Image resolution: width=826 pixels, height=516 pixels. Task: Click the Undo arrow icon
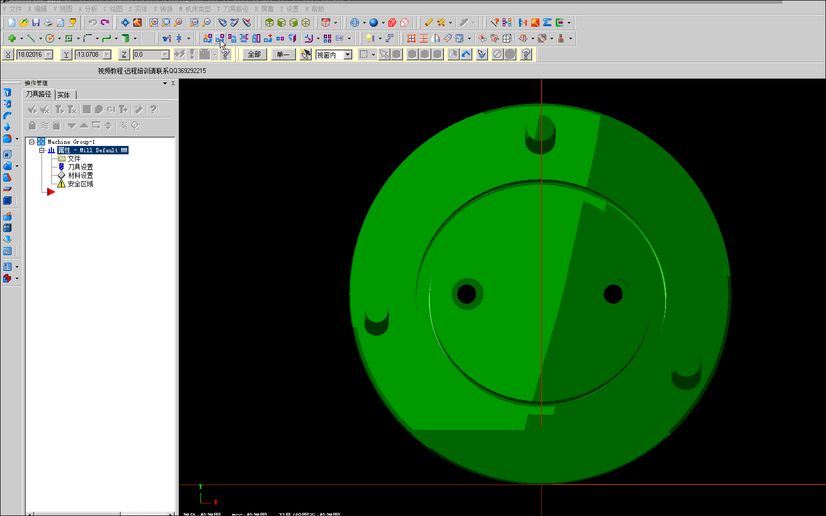pyautogui.click(x=93, y=23)
